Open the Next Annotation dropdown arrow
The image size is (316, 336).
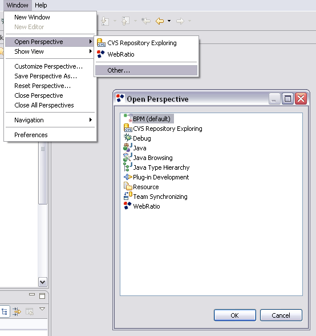[x=115, y=21]
